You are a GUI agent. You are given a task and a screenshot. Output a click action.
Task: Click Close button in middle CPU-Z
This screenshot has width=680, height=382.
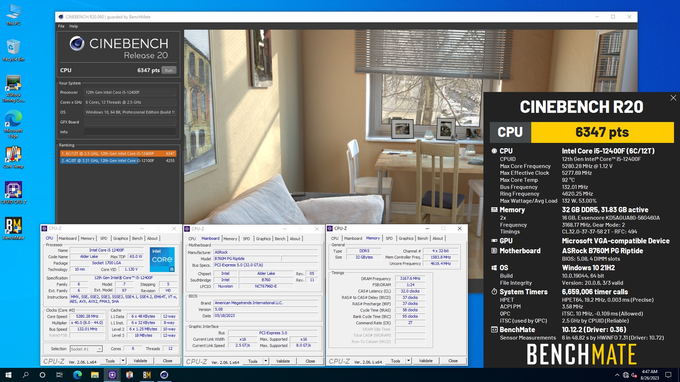310,361
